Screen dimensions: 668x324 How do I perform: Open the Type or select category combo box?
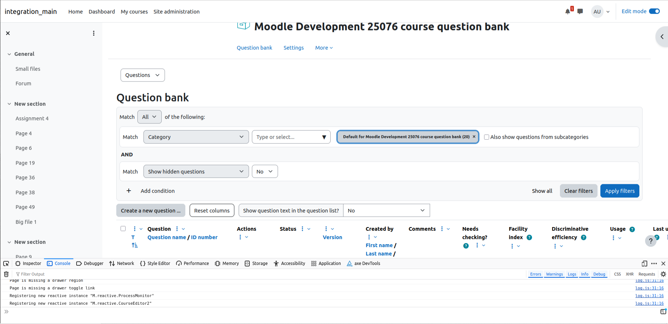pos(291,137)
